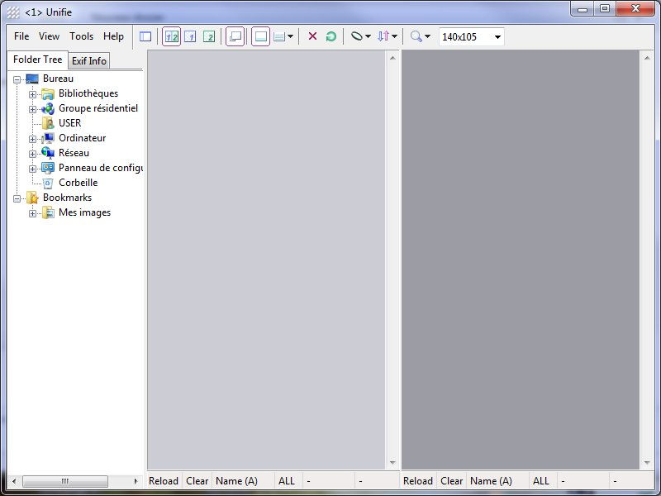661x496 pixels.
Task: Open the View menu
Action: (x=49, y=36)
